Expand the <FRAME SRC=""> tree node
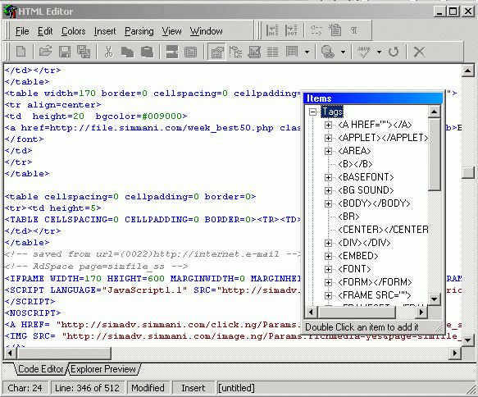 [328, 295]
